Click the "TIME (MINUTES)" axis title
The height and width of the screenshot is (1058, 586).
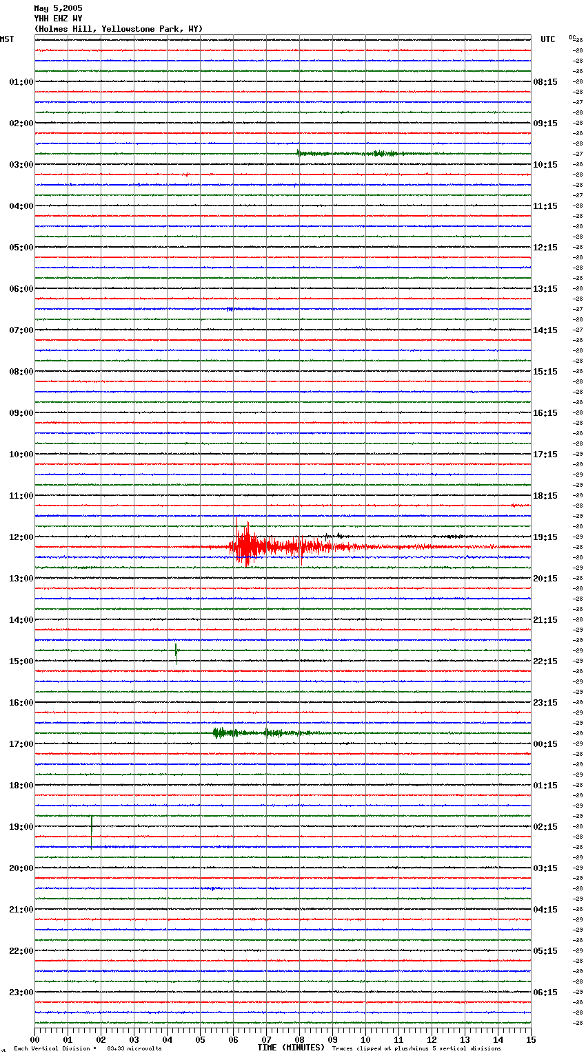point(291,1048)
